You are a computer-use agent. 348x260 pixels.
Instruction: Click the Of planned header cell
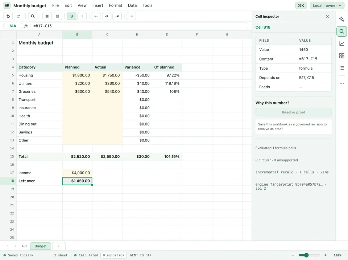click(x=167, y=67)
